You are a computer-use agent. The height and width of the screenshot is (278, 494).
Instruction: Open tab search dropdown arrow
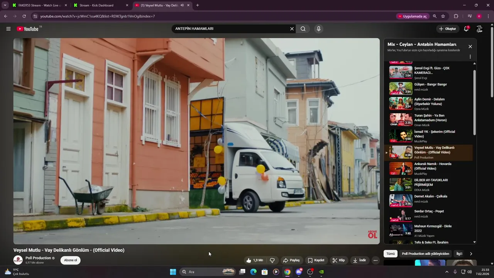coord(5,5)
